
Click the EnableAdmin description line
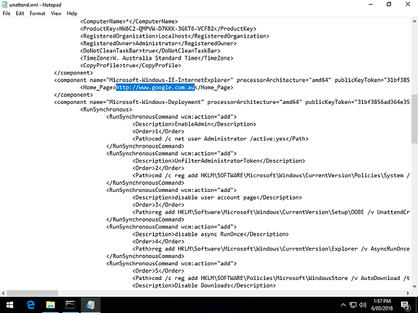coord(194,124)
